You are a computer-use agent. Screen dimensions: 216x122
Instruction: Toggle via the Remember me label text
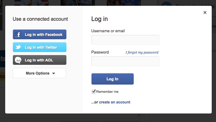click(x=107, y=92)
